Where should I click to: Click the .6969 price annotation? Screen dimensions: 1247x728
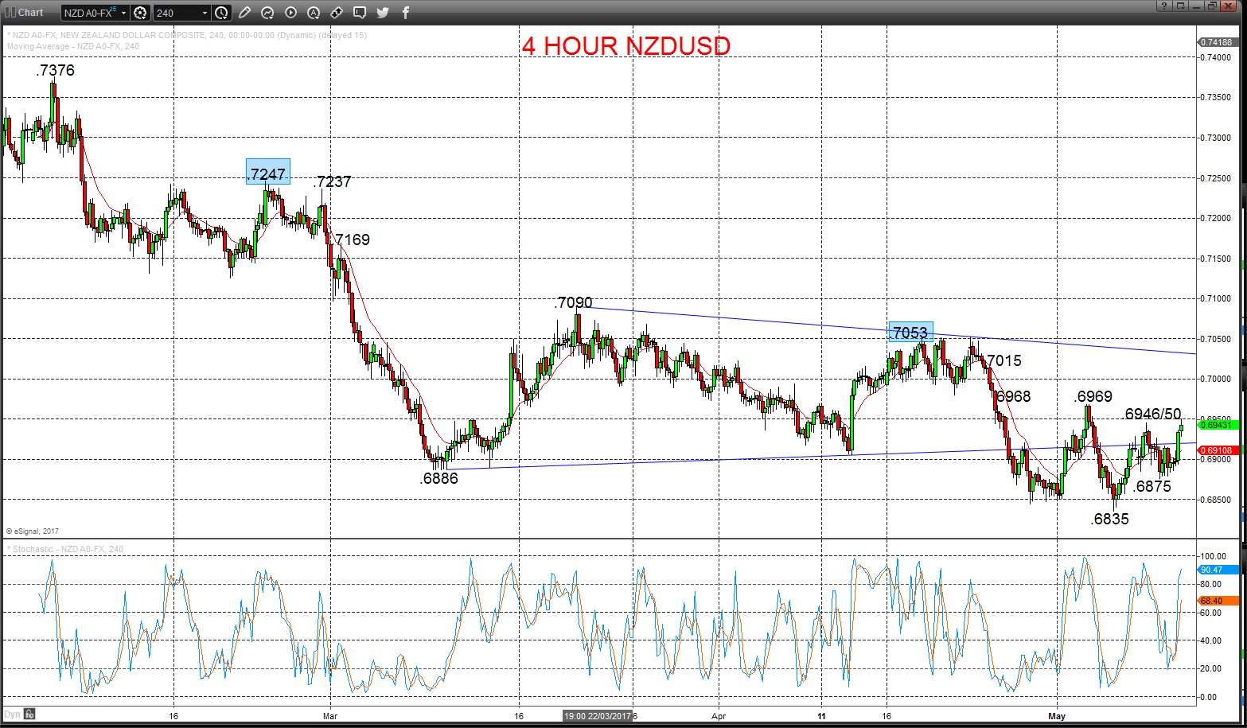click(1093, 396)
